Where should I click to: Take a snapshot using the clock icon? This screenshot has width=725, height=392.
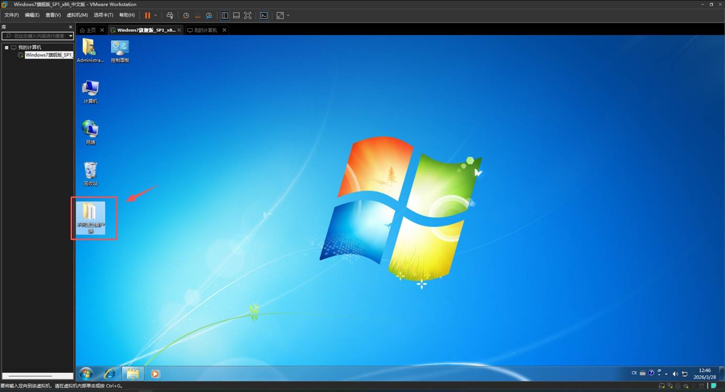[x=186, y=15]
